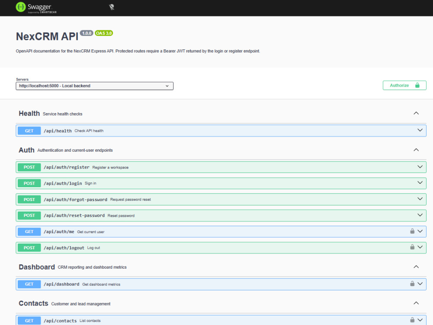Click GET badge of /api/contacts

[29, 321]
